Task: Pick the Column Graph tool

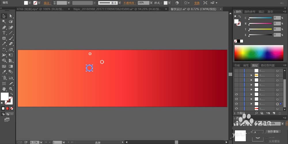Action: pyautogui.click(x=11, y=78)
